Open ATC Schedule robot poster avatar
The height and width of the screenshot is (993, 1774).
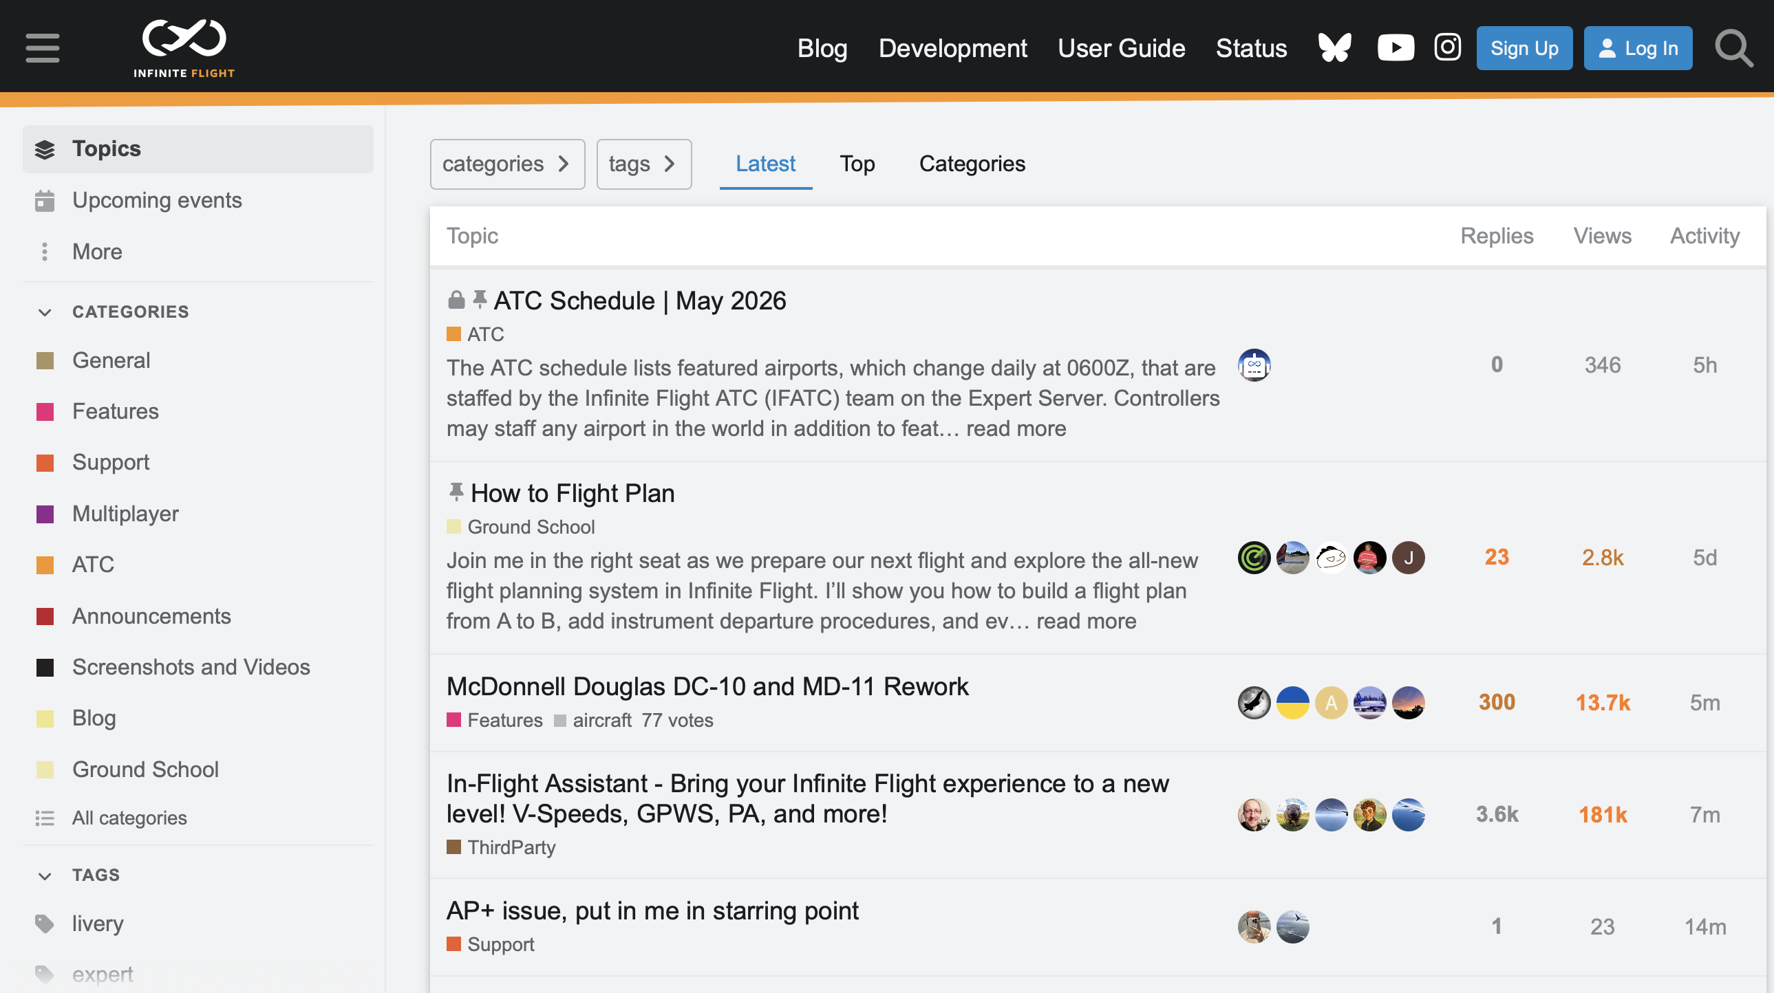coord(1253,364)
